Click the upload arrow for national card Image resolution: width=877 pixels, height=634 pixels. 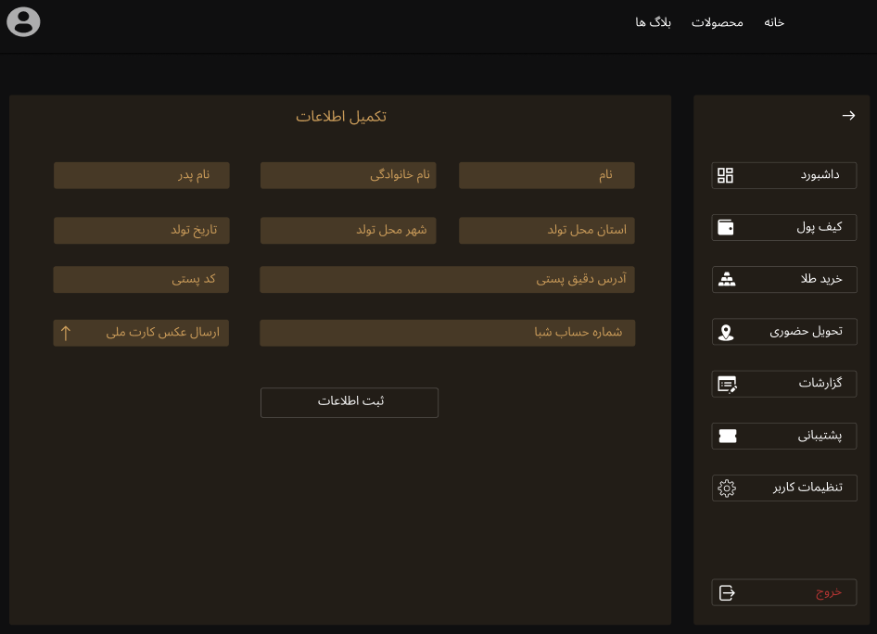[66, 333]
